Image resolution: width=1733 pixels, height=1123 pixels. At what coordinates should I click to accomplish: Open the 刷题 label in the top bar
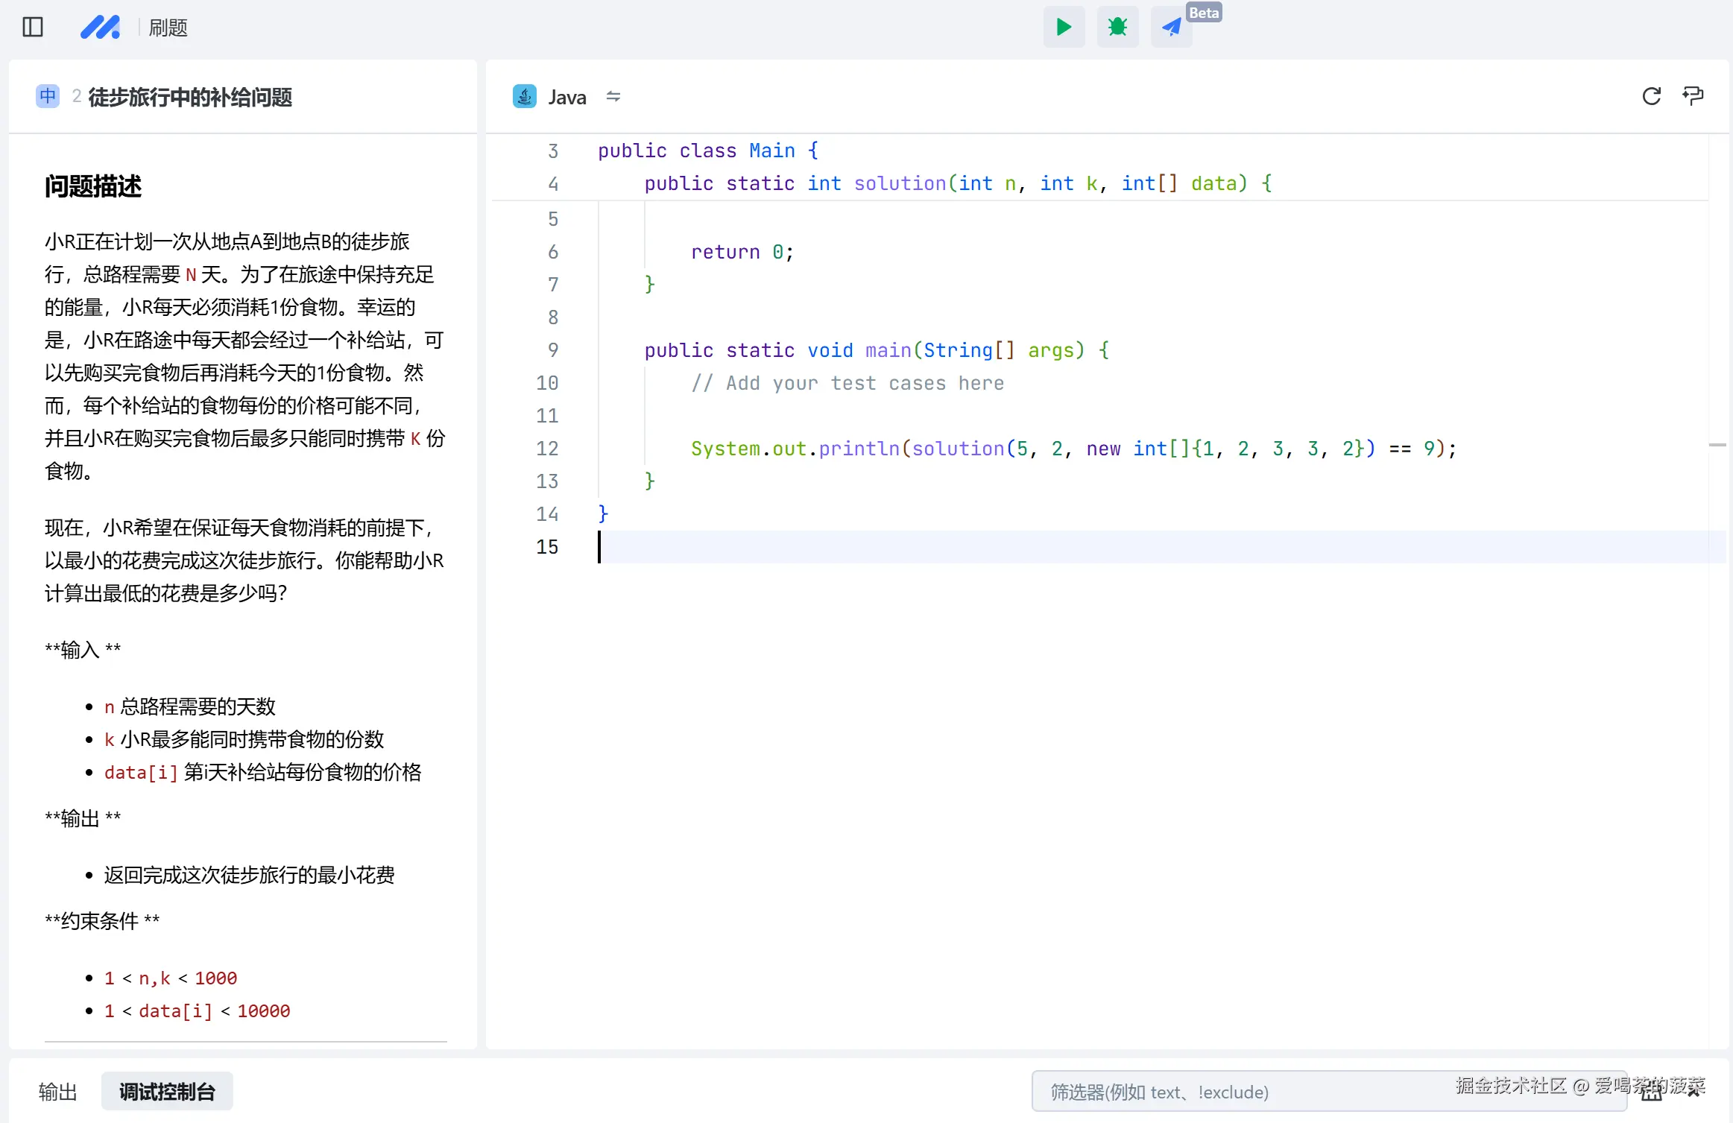click(x=168, y=28)
